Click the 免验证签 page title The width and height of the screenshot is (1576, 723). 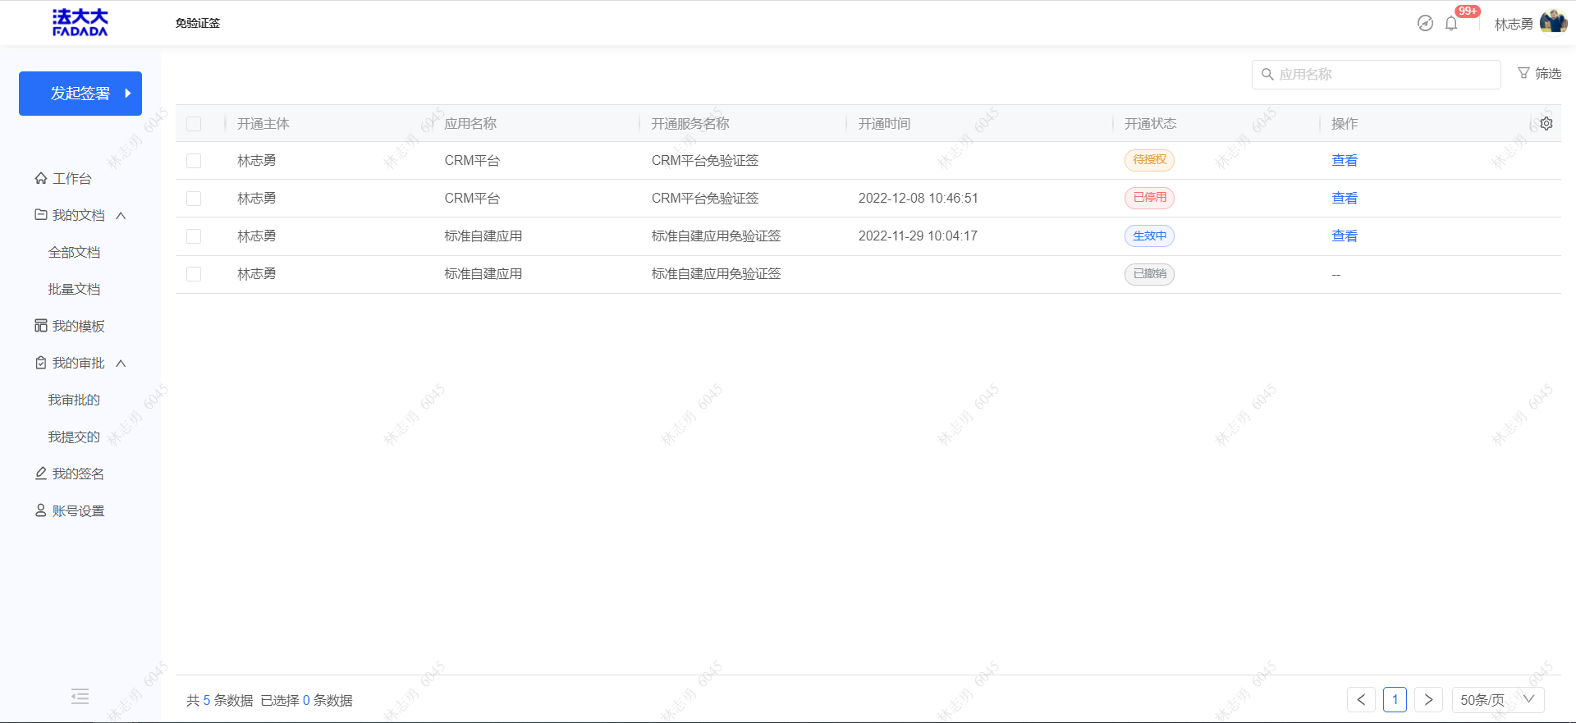click(198, 23)
